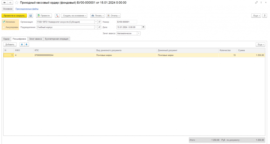
Task: Open help with question mark button
Action: 265,16
